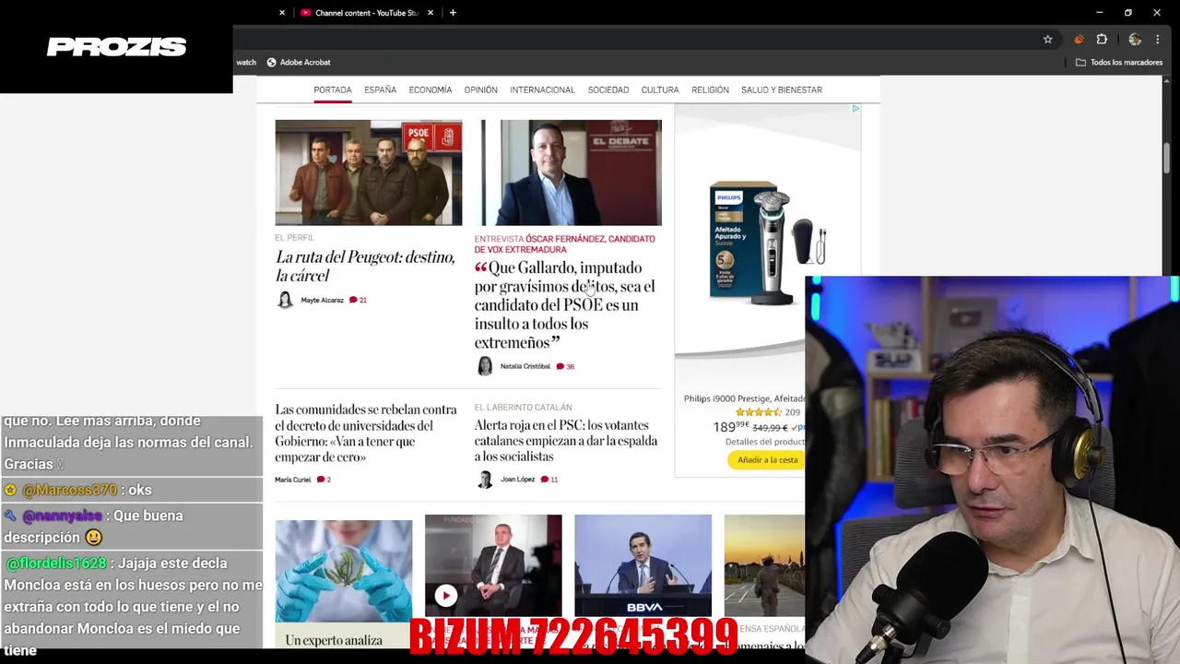Click @nannyaise username in chat
The image size is (1180, 664).
tap(62, 516)
